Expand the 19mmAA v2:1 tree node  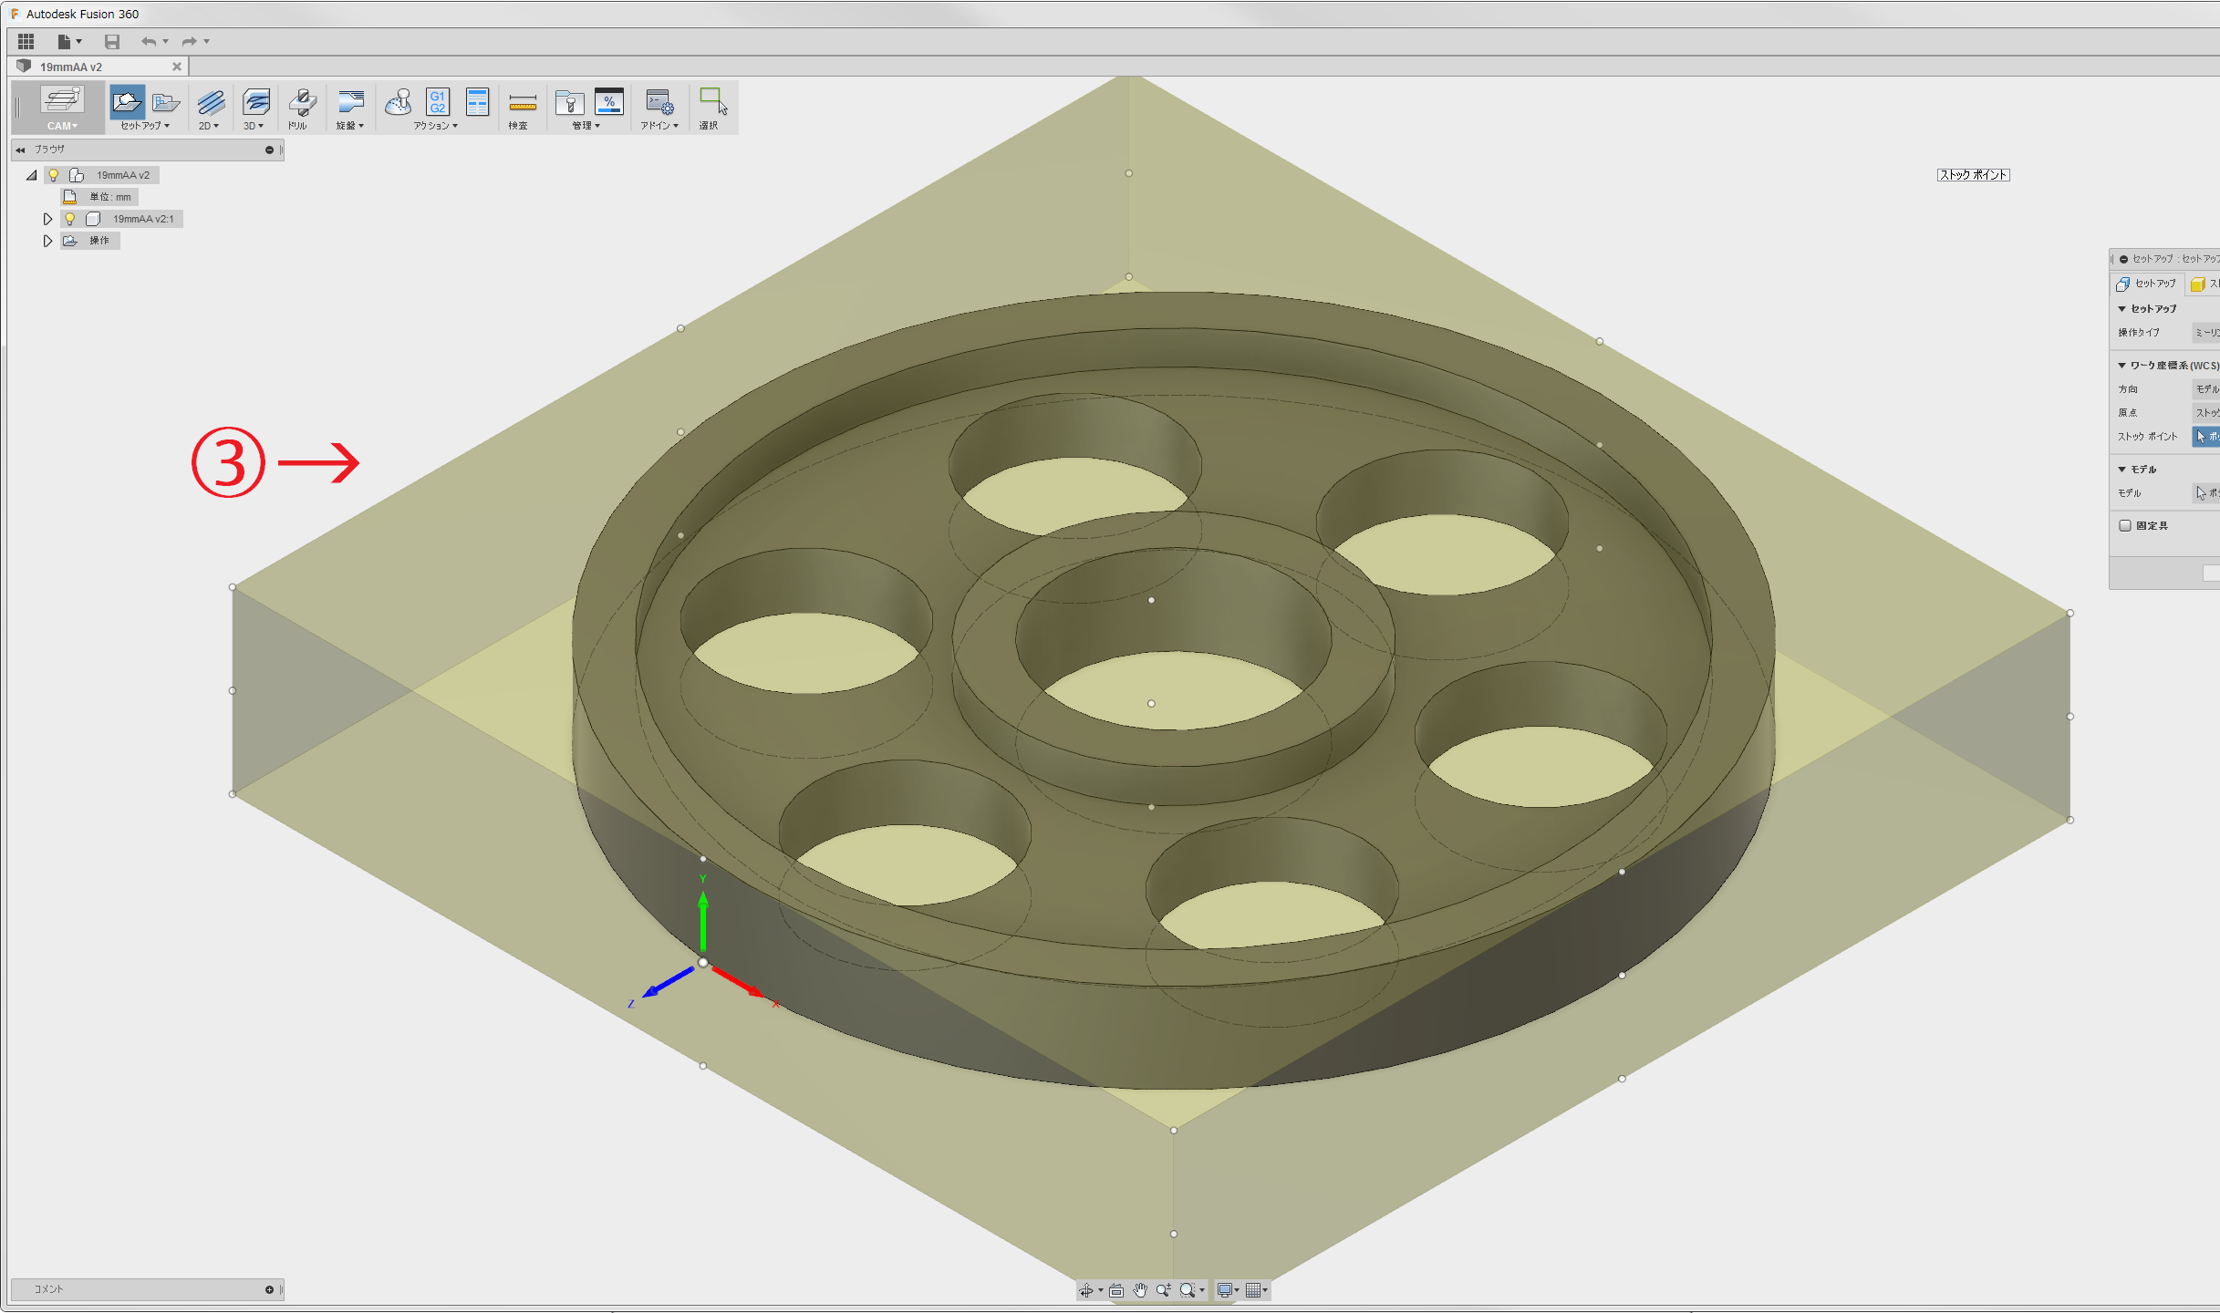tap(47, 219)
